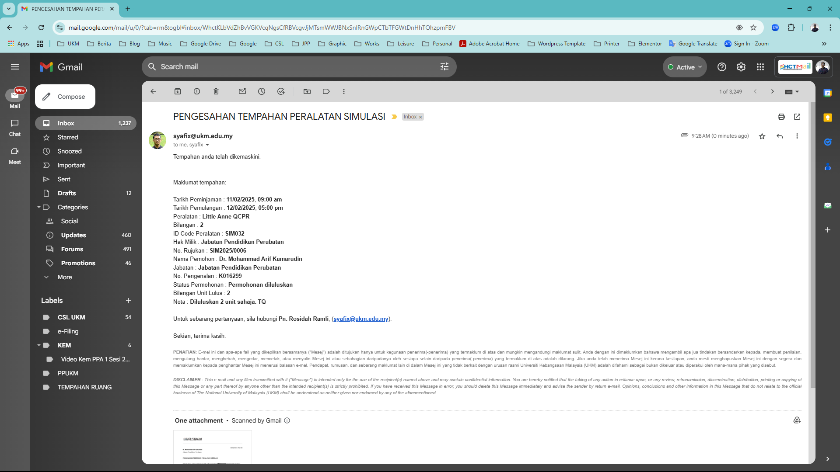Toggle the importance marker next to subject
This screenshot has width=840, height=472.
click(x=394, y=117)
